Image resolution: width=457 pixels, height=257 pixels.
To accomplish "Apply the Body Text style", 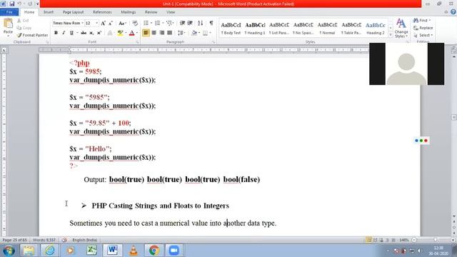I will click(231, 29).
